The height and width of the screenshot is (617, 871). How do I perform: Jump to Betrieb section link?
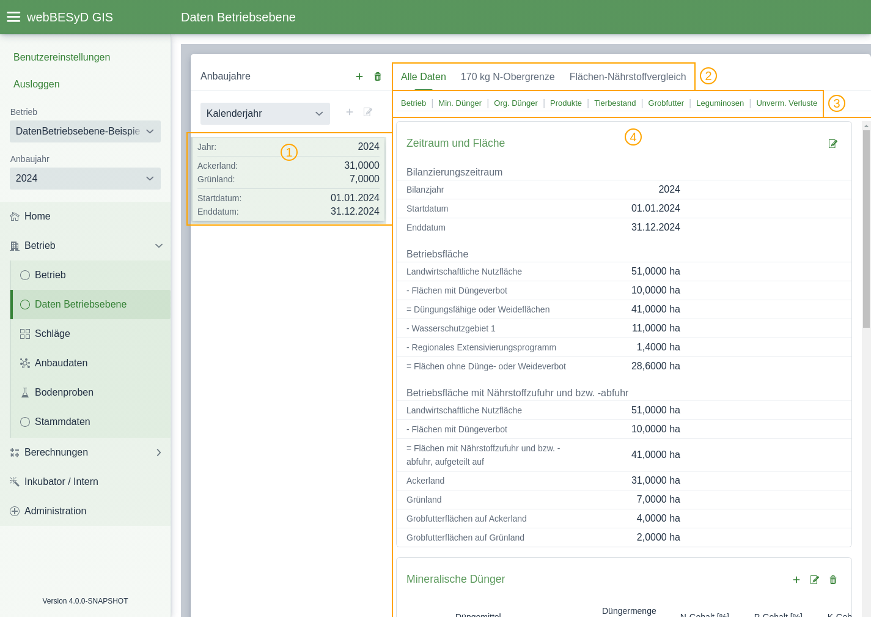pos(414,103)
